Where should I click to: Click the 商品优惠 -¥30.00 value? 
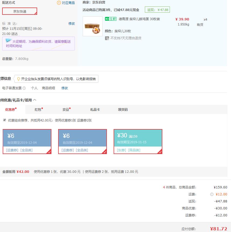[220, 208]
